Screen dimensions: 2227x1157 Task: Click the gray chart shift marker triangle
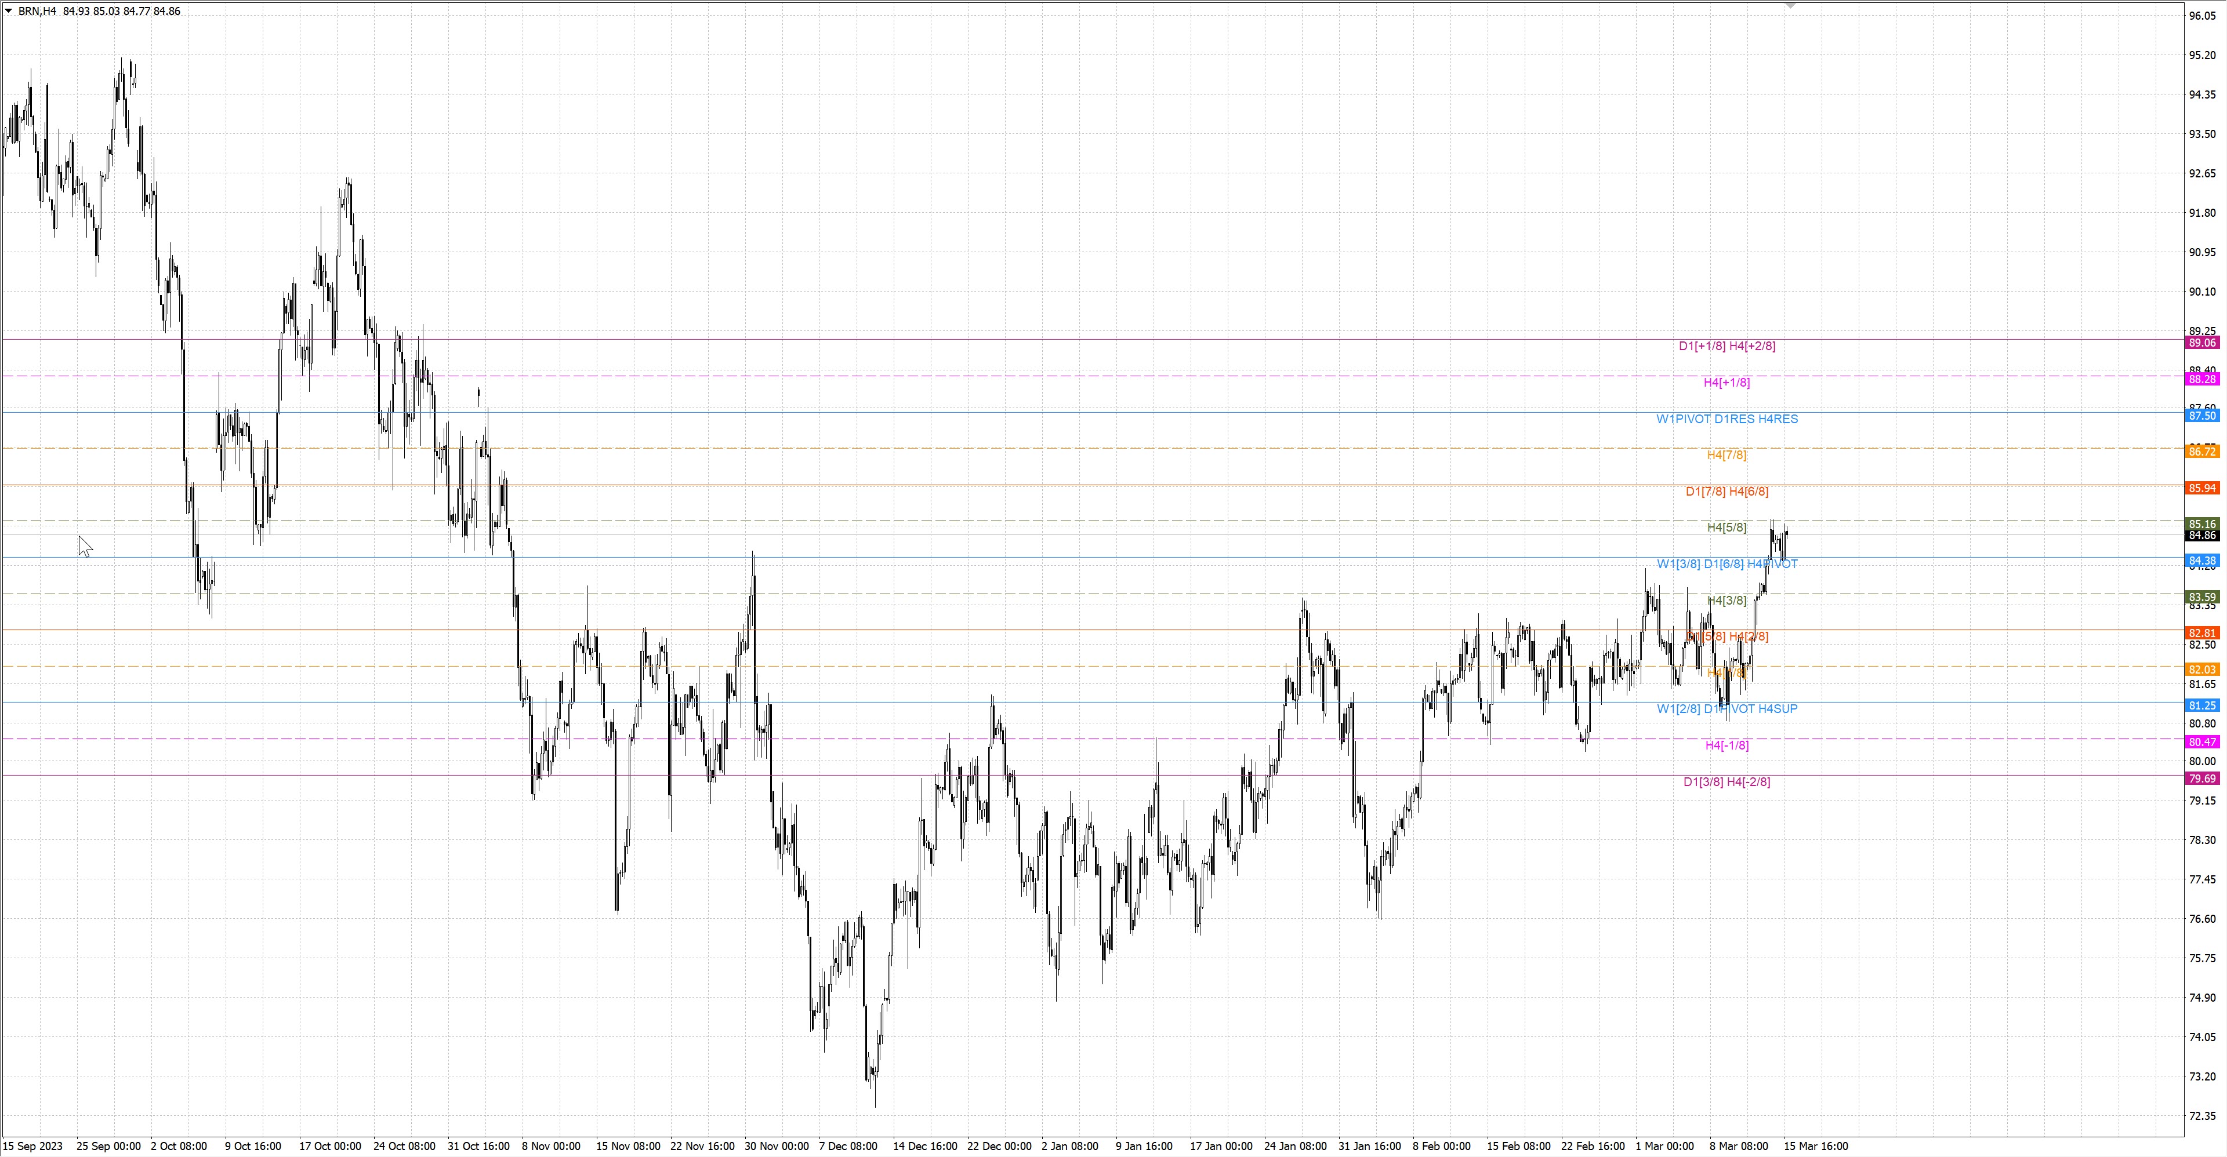click(1790, 5)
